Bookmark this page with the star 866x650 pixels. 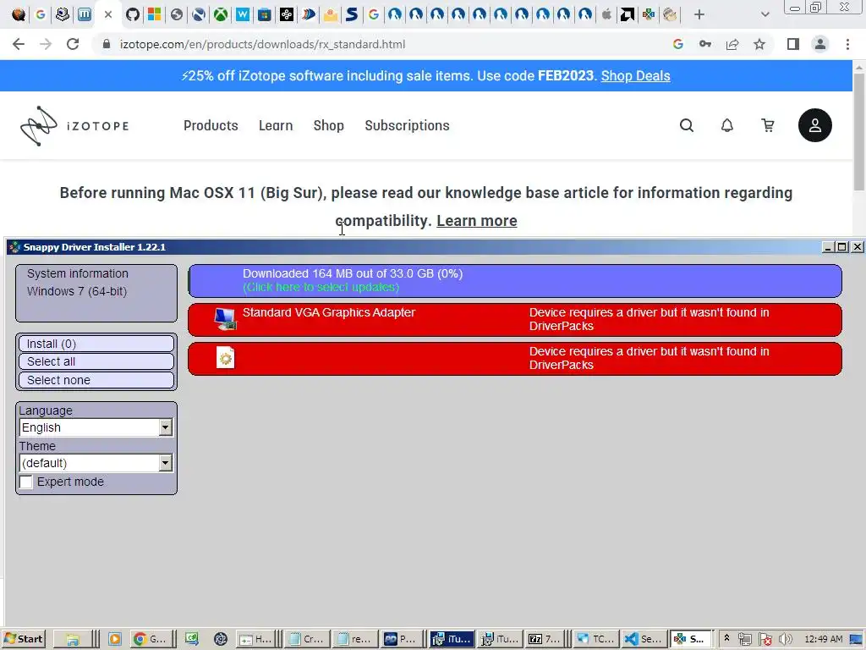759,44
